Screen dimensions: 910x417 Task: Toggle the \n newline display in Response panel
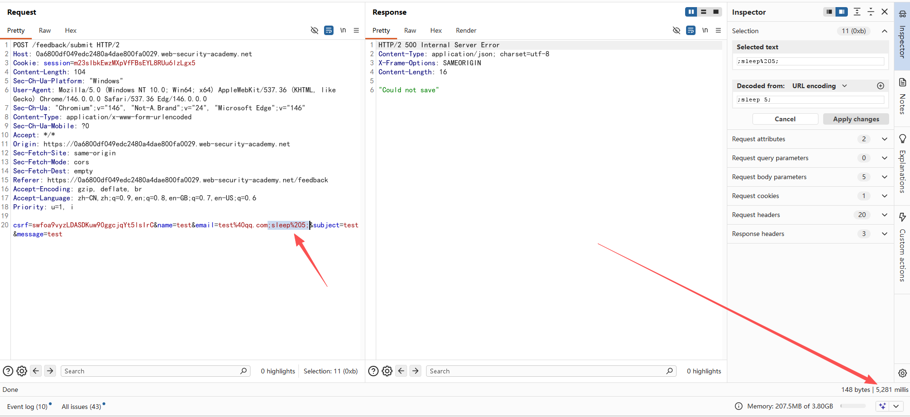tap(705, 30)
